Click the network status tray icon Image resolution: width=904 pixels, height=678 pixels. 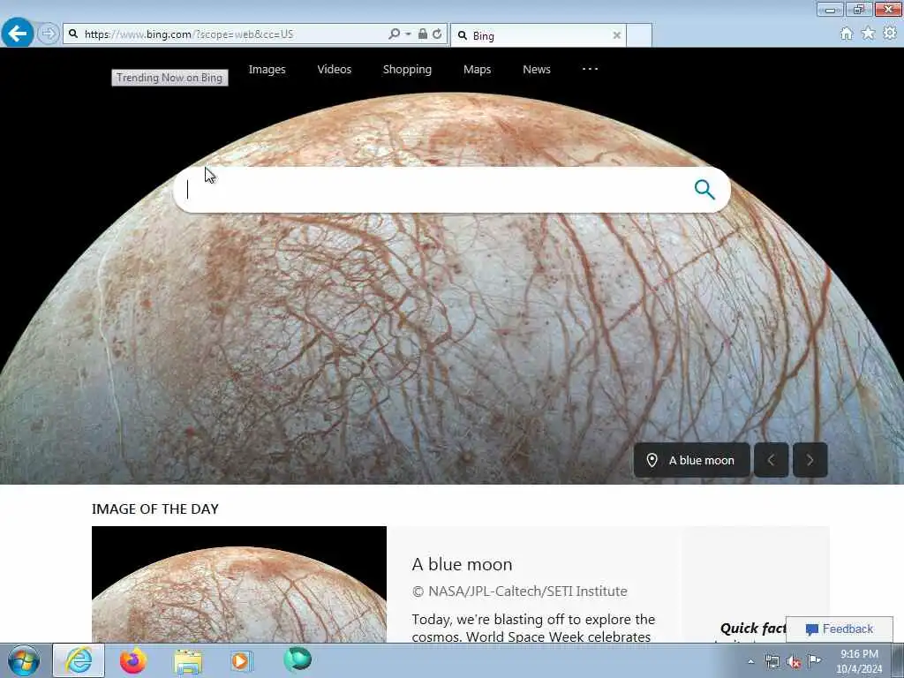pos(772,662)
